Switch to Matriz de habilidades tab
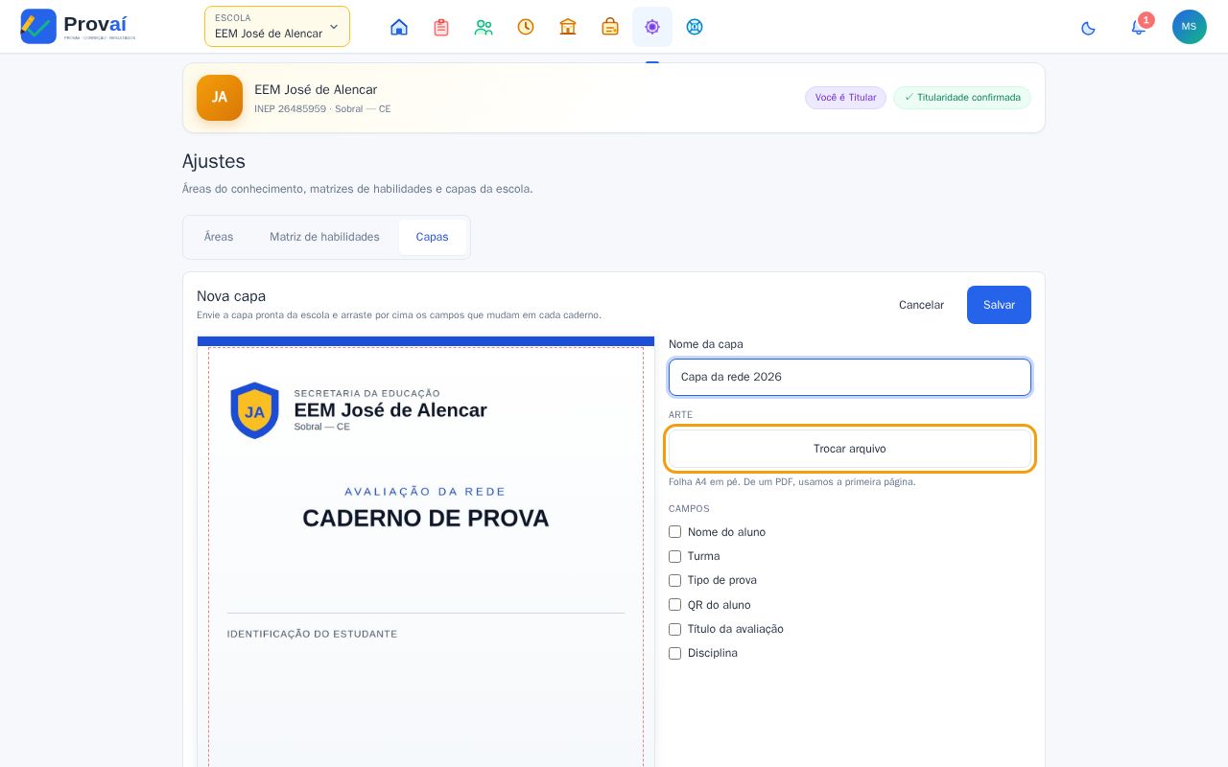This screenshot has width=1228, height=767. tap(324, 237)
